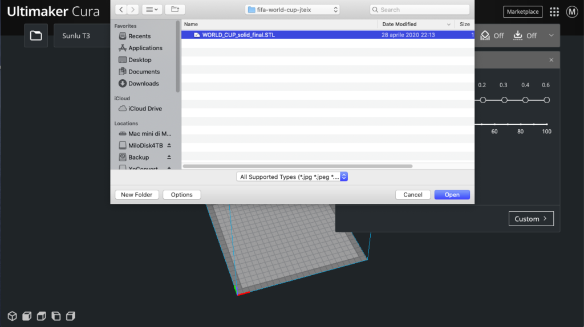Select the 3D perspective view cube icon
Viewport: 584px width, 327px height.
pyautogui.click(x=13, y=316)
